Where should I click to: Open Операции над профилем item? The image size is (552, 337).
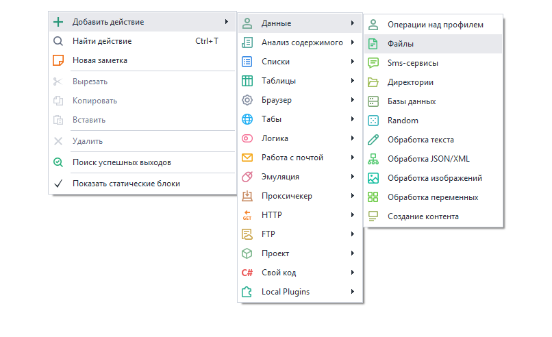435,25
